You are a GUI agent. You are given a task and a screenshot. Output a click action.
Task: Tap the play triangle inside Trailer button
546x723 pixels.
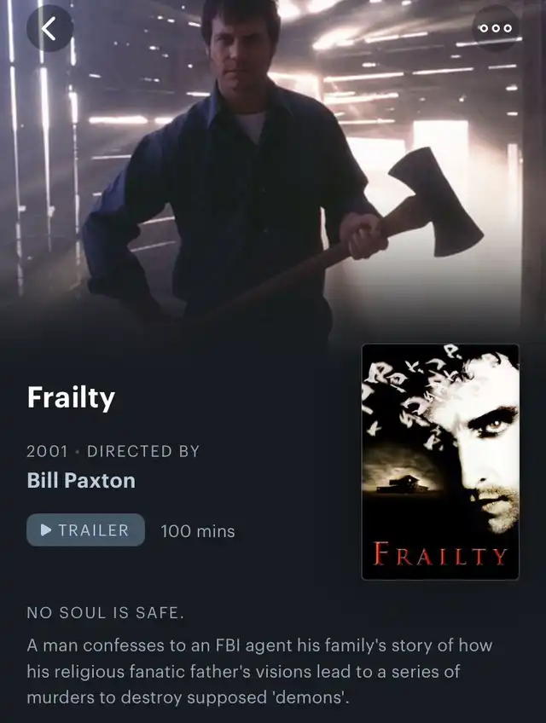tap(46, 529)
